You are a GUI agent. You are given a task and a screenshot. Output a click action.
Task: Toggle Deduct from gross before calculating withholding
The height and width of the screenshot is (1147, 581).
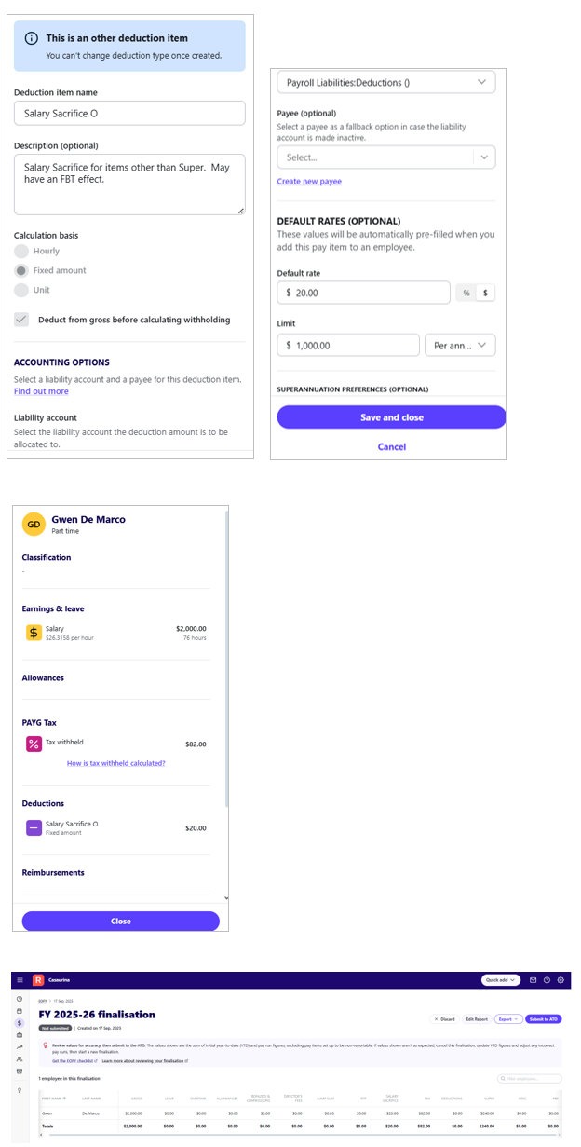pyautogui.click(x=21, y=320)
